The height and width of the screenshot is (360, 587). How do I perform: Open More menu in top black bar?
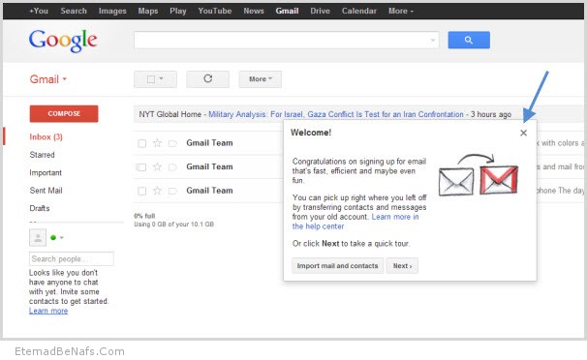(401, 11)
